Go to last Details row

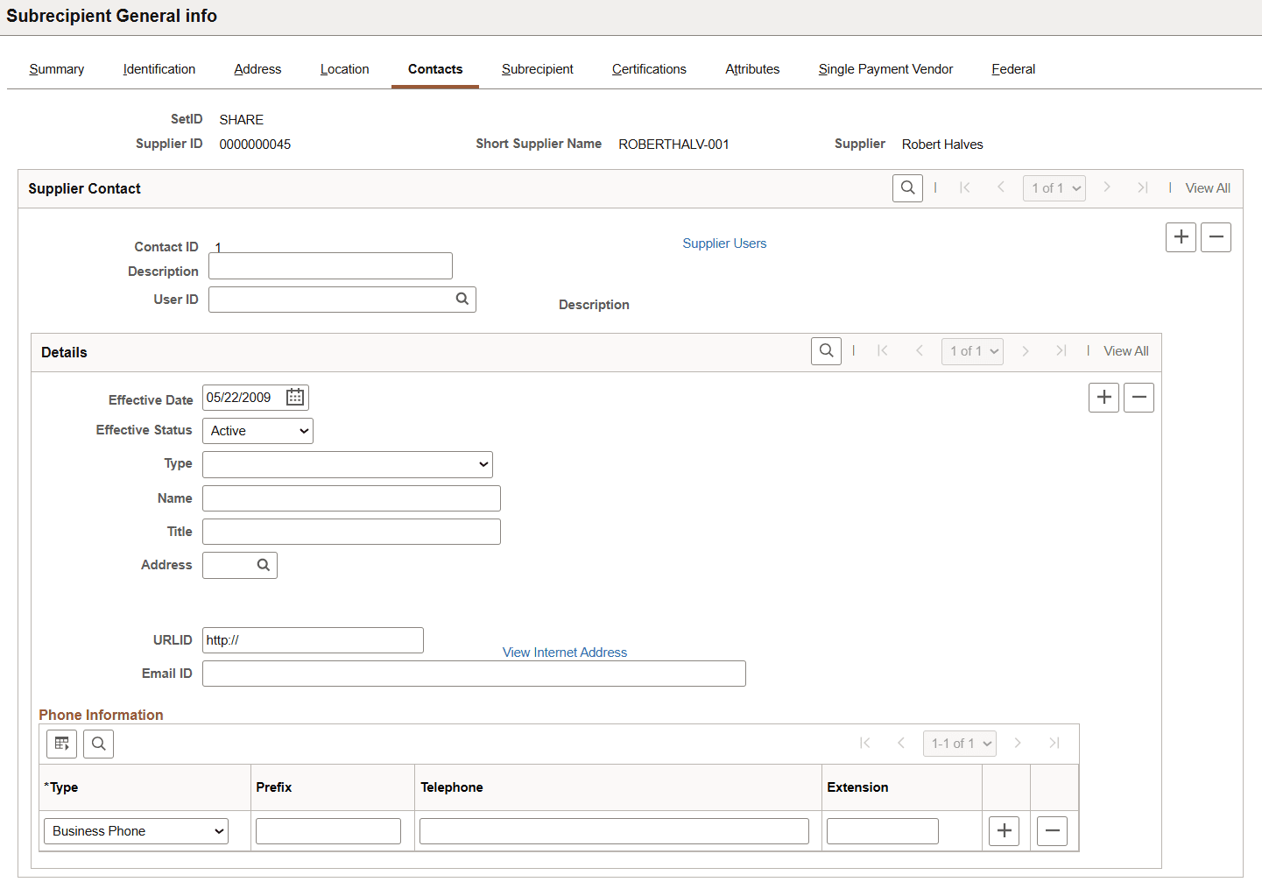pyautogui.click(x=1061, y=350)
